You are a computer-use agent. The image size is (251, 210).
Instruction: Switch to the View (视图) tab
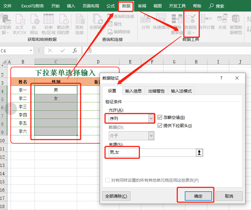[158, 6]
